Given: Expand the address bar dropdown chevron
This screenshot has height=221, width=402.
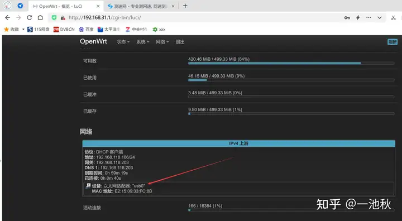Looking at the screenshot, I should tap(380, 18).
